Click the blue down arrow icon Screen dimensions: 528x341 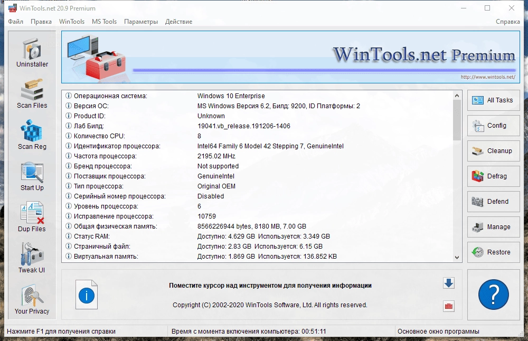(x=448, y=283)
